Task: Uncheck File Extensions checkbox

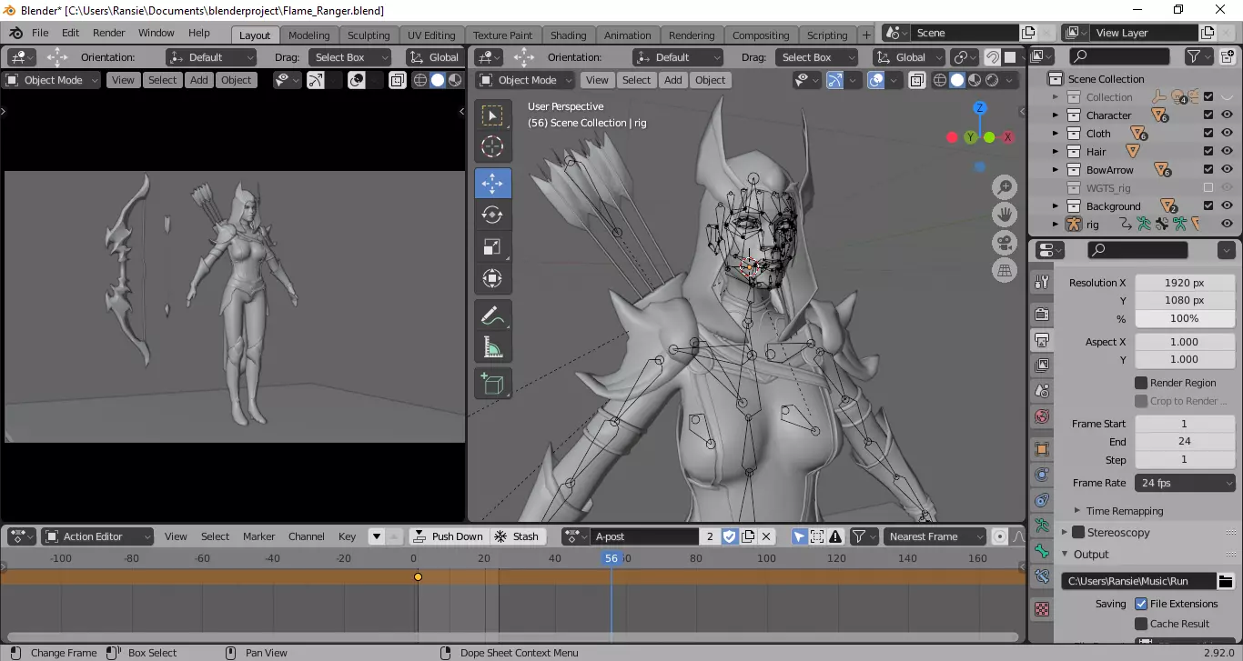Action: (1141, 604)
